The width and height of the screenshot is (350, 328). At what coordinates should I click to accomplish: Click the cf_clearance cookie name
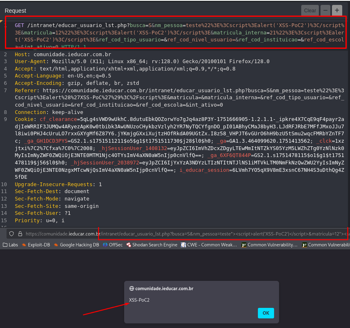click(x=58, y=119)
